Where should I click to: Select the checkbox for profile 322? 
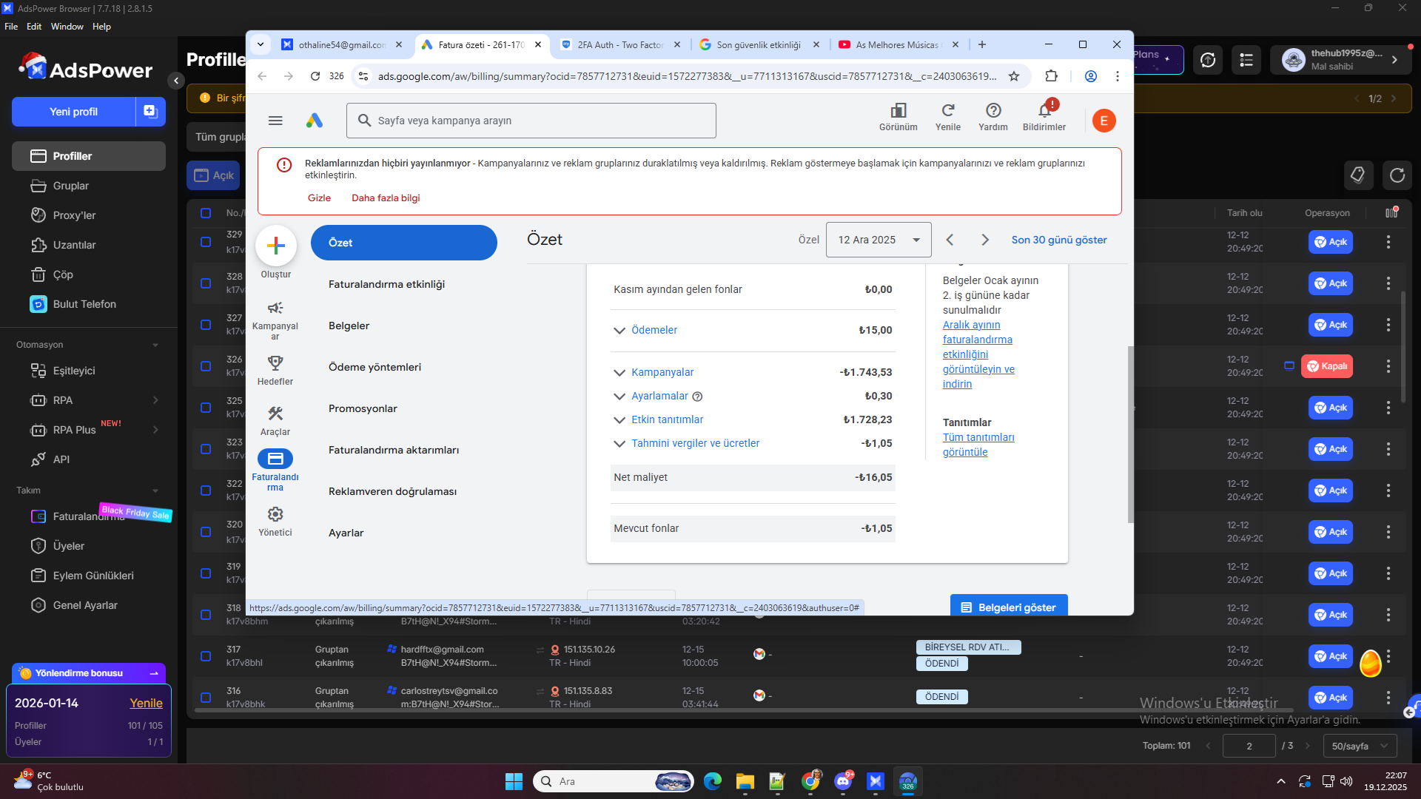pos(206,490)
